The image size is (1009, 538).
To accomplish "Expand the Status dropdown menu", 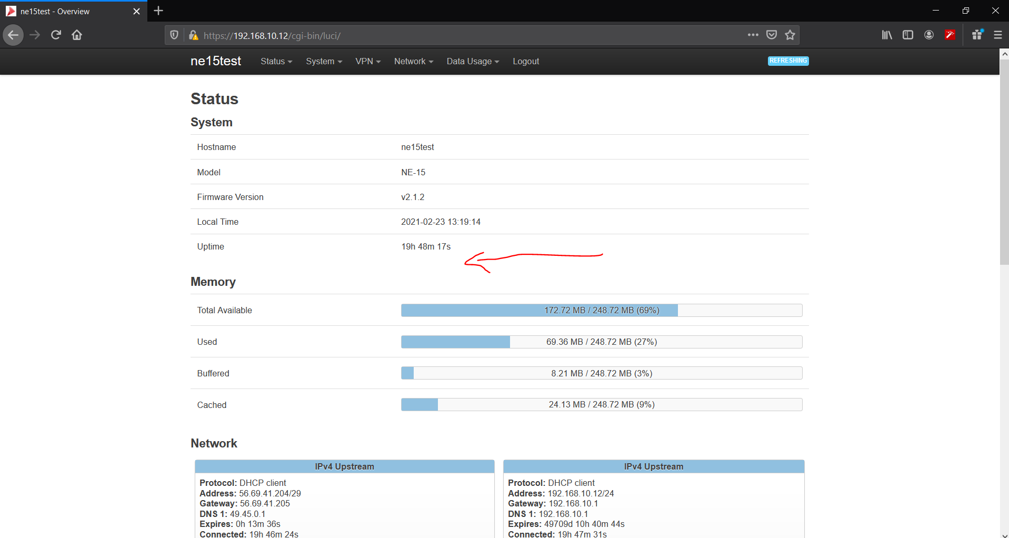I will [276, 61].
